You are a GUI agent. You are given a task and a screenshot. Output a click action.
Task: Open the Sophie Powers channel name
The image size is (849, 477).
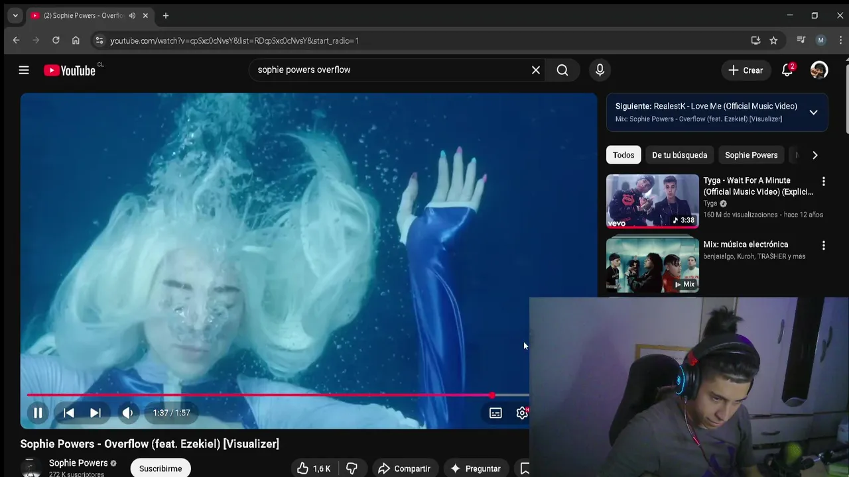(78, 463)
